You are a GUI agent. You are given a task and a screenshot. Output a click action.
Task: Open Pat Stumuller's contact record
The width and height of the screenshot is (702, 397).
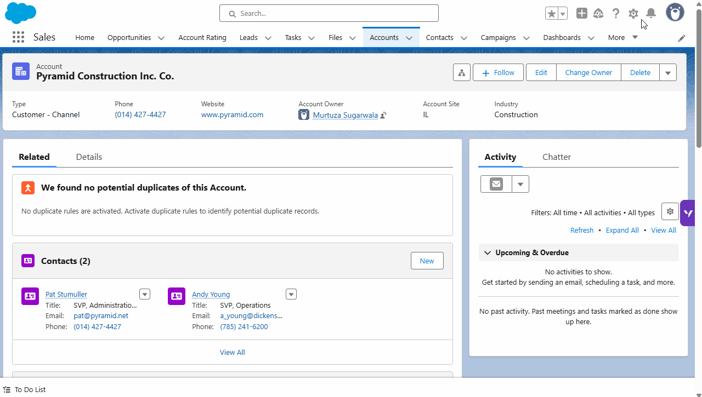(x=66, y=295)
